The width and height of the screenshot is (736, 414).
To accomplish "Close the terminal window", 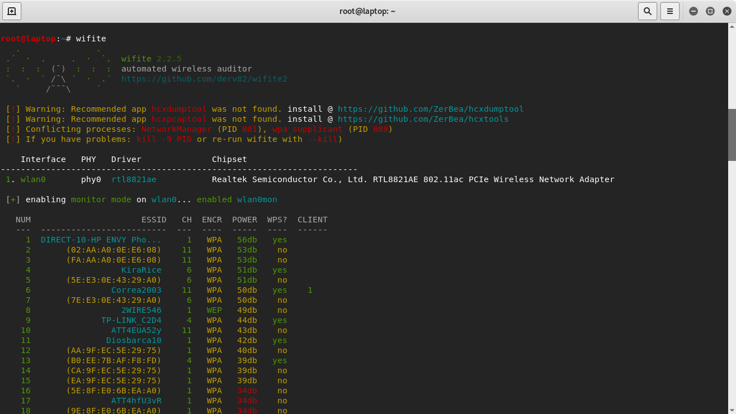I will [x=726, y=11].
